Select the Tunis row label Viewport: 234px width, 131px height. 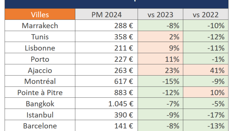coord(40,37)
